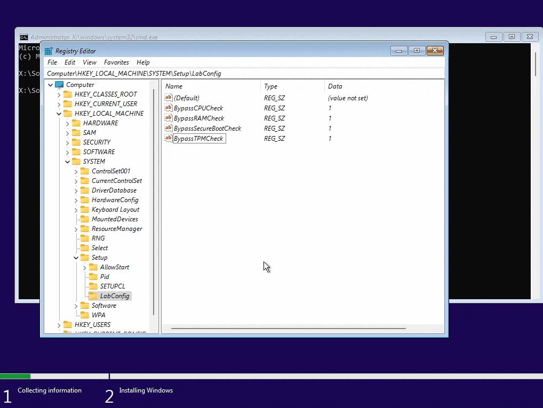This screenshot has width=543, height=408.
Task: Click the Data column header
Action: 384,86
